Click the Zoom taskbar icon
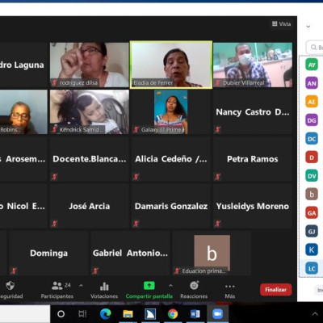The image size is (323, 323). coord(217,314)
